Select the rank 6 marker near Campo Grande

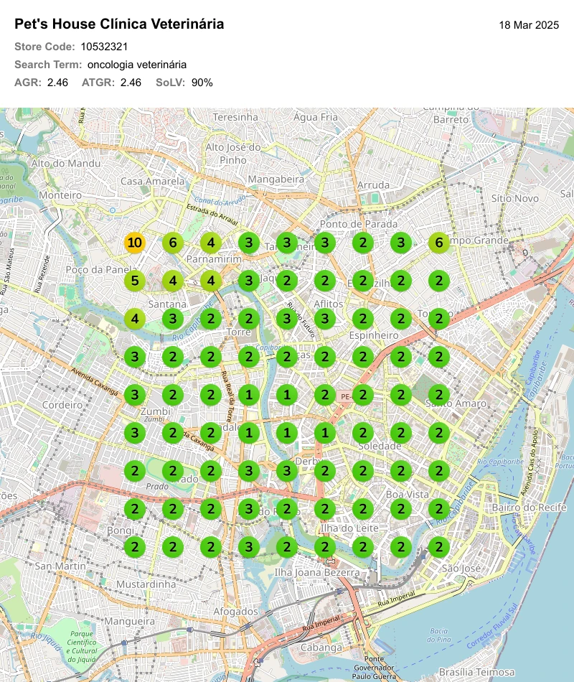click(439, 243)
